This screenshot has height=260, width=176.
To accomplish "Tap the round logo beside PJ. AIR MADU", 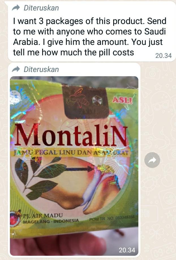I will [x=15, y=218].
